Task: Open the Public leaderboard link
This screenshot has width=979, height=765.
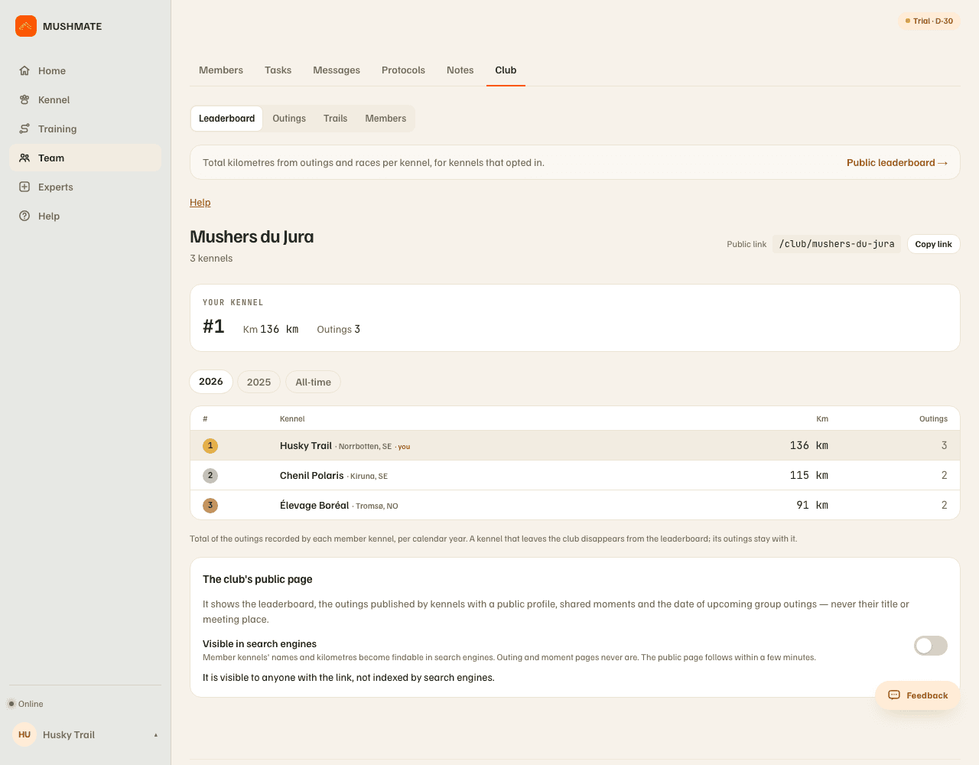Action: pos(897,163)
